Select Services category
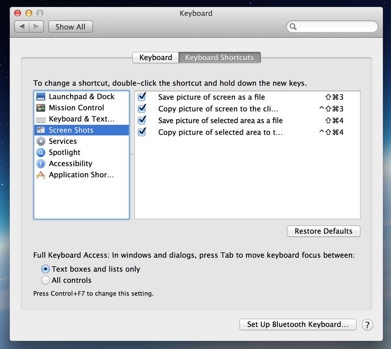Viewport: 391px width, 349px height. 82,141
